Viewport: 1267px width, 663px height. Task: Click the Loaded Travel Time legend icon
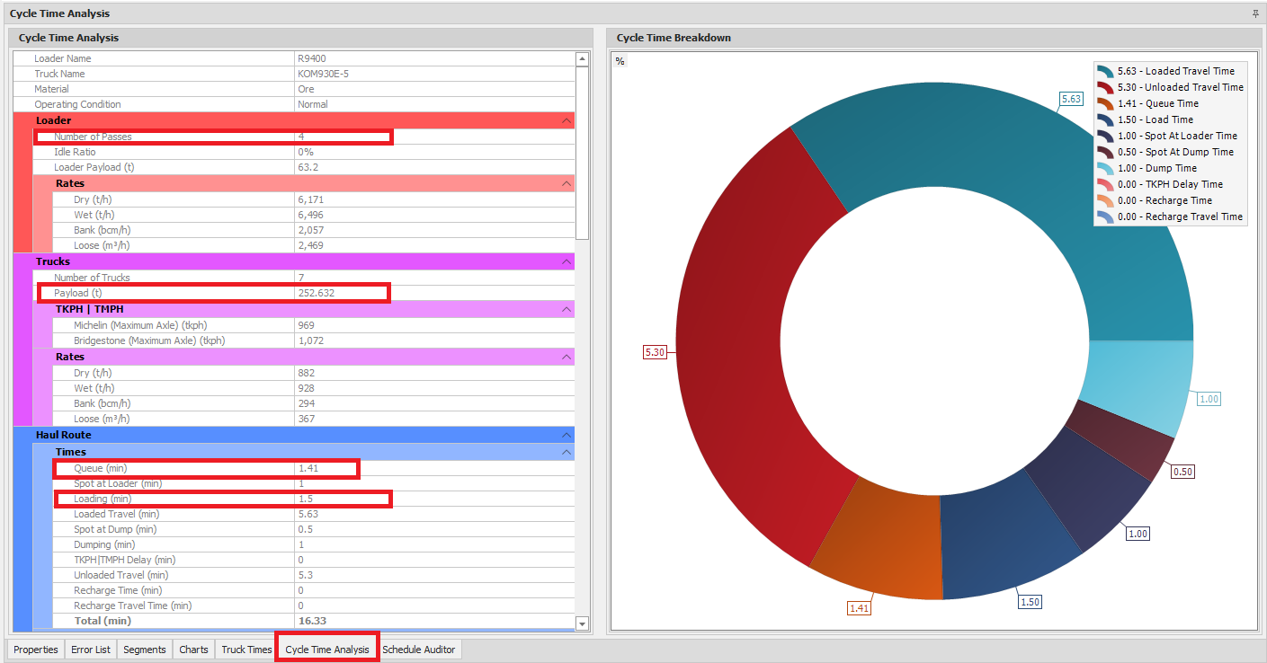pos(1105,71)
